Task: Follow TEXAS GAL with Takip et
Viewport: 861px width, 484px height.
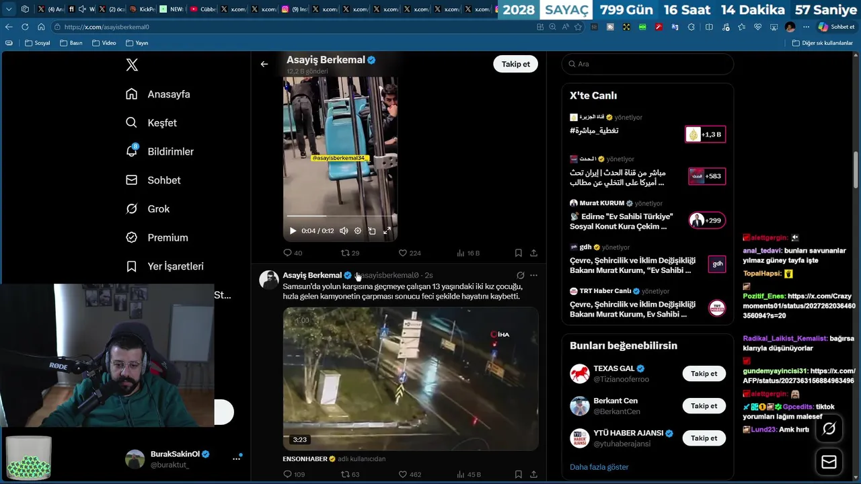Action: click(x=704, y=374)
